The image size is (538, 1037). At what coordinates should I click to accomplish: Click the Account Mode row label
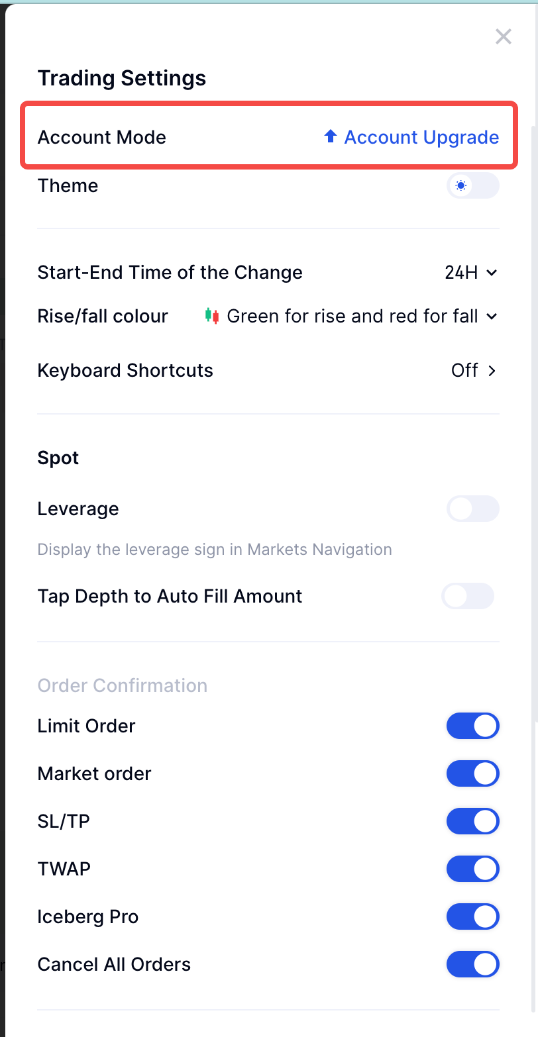[x=102, y=137]
